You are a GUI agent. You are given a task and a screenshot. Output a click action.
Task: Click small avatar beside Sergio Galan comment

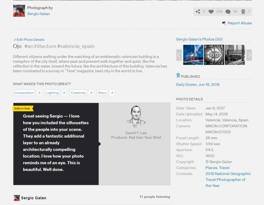[16, 198]
